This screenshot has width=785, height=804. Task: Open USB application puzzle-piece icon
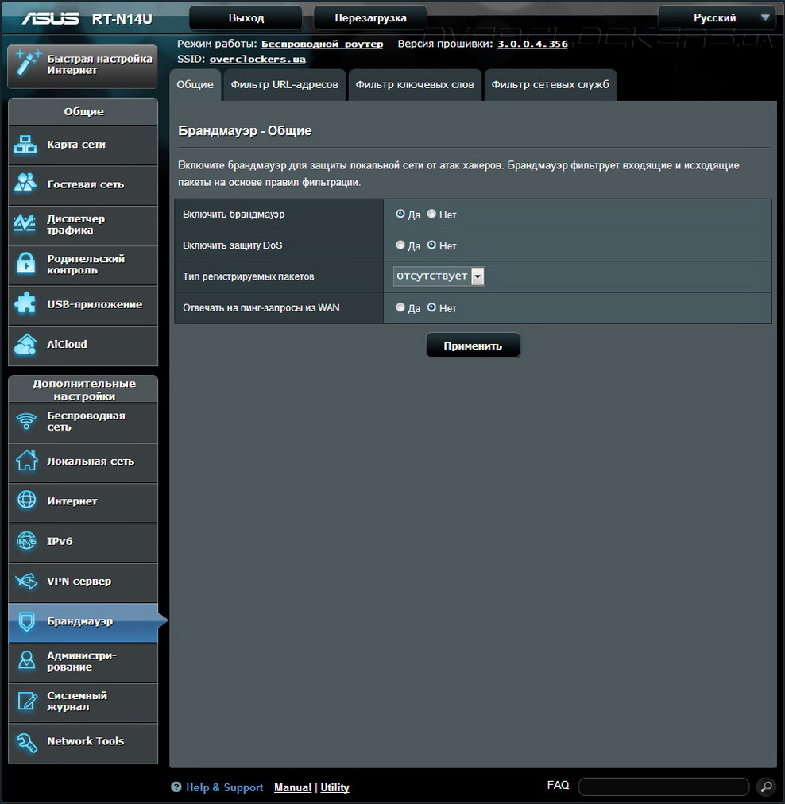[26, 304]
